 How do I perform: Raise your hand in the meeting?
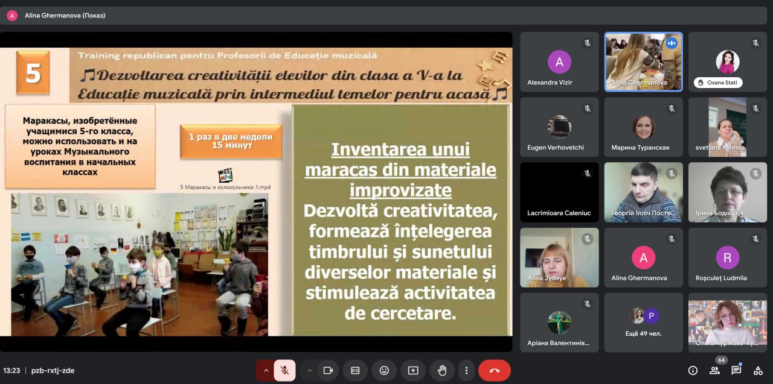coord(442,370)
